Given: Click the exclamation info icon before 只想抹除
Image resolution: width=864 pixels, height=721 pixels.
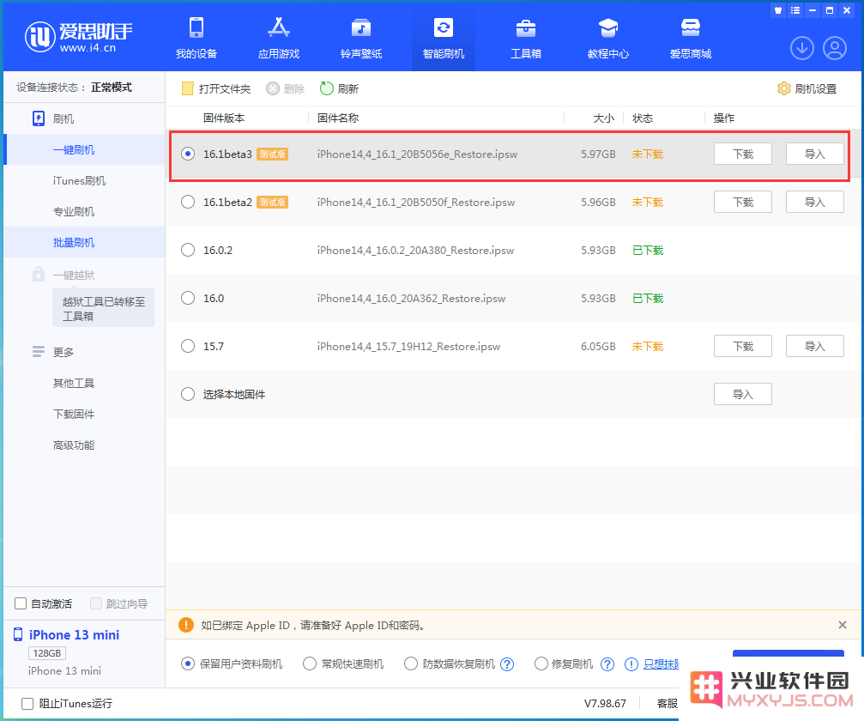Looking at the screenshot, I should (631, 664).
